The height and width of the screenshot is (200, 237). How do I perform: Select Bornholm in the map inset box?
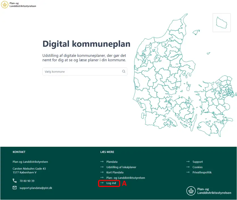(221, 22)
